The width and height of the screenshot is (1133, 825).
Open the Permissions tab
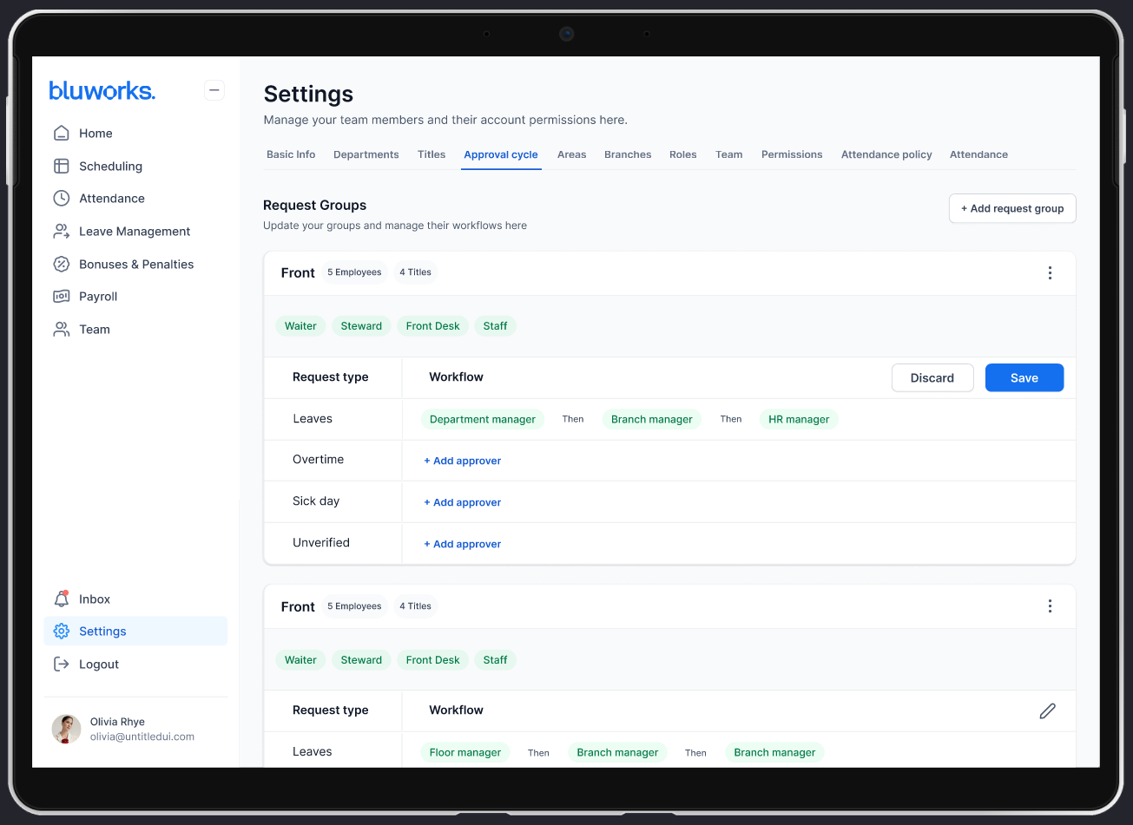pos(792,154)
